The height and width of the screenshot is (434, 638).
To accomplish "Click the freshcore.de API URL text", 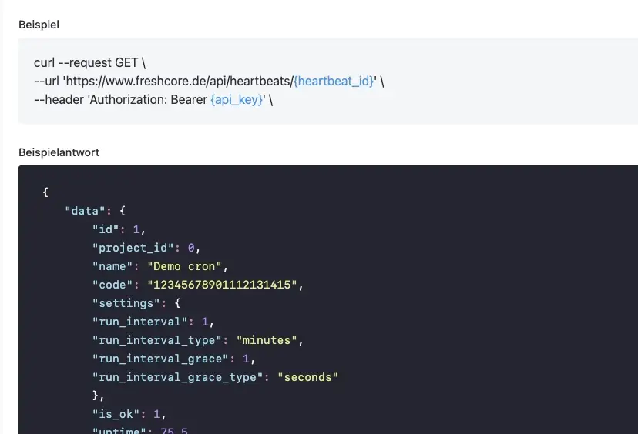I will [180, 82].
